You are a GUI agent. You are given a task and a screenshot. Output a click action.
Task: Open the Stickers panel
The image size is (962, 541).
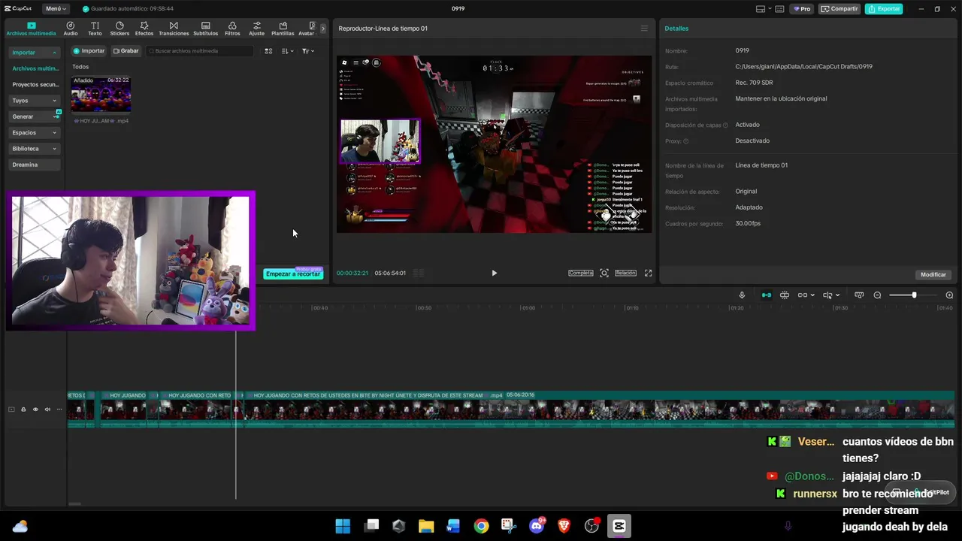(x=119, y=29)
